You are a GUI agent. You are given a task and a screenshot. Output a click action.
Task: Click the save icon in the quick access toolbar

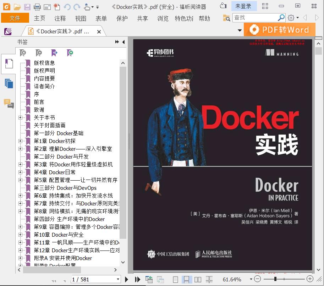click(x=27, y=7)
